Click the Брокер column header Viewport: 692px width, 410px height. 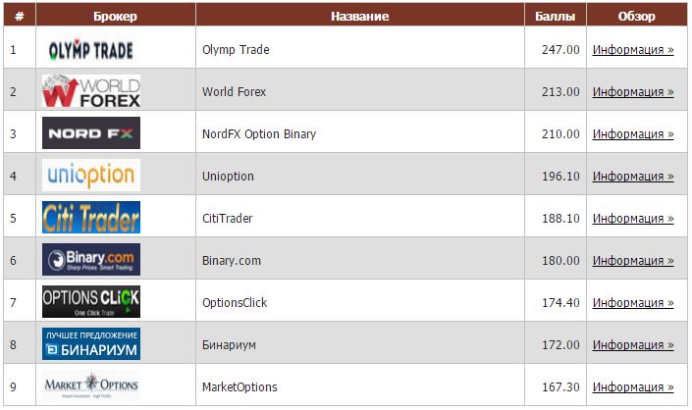(116, 17)
